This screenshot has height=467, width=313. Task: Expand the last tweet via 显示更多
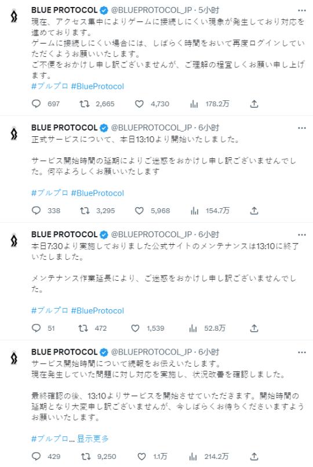click(93, 439)
